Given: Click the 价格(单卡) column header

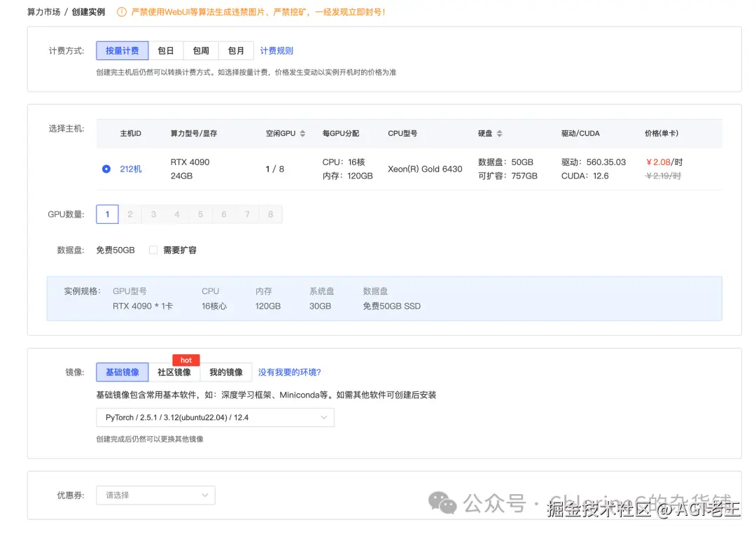Looking at the screenshot, I should 661,134.
